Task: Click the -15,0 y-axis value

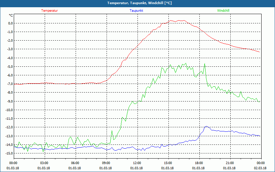Action: 9,153
